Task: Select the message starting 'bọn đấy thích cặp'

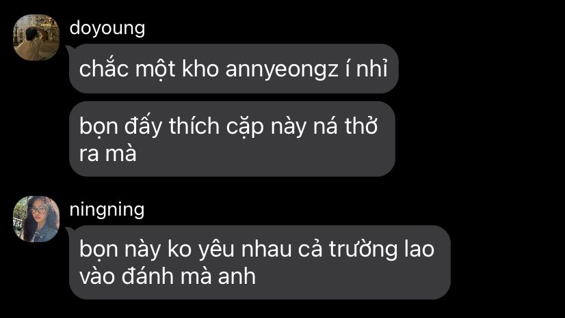Action: click(232, 139)
